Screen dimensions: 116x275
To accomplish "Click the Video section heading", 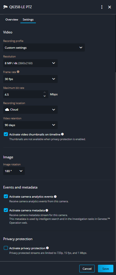I will 8,32.
